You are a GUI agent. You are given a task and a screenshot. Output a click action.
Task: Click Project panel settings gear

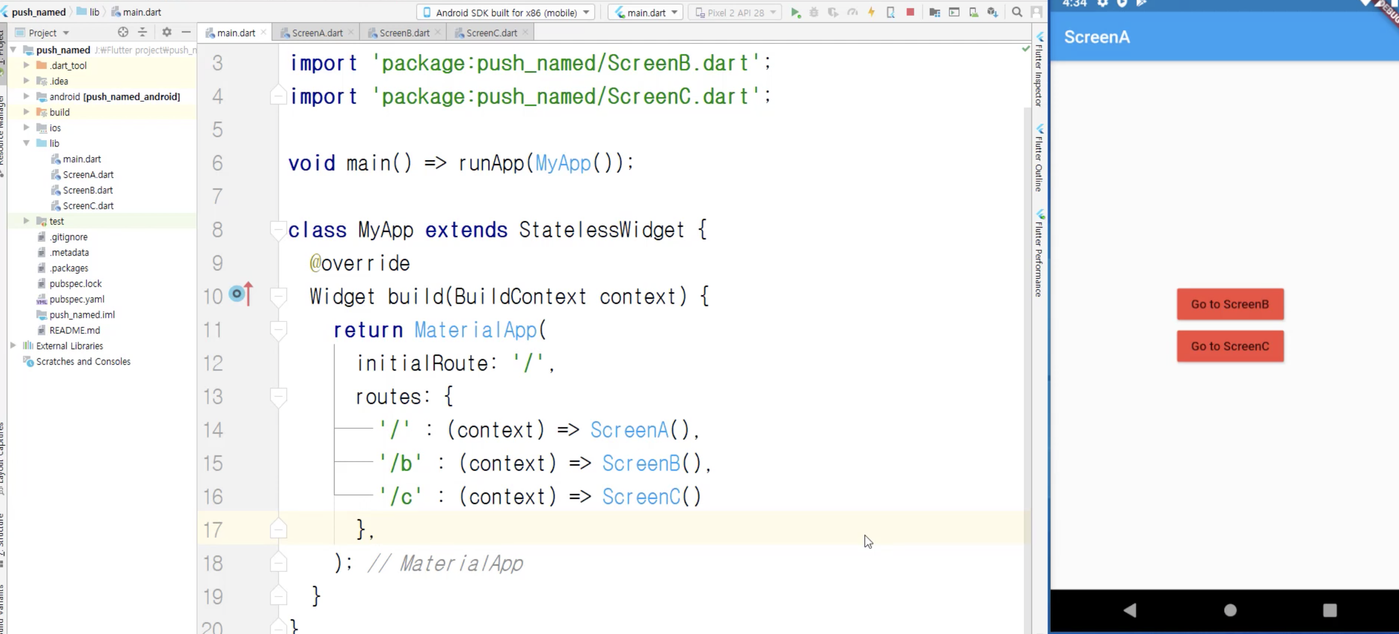(x=166, y=32)
